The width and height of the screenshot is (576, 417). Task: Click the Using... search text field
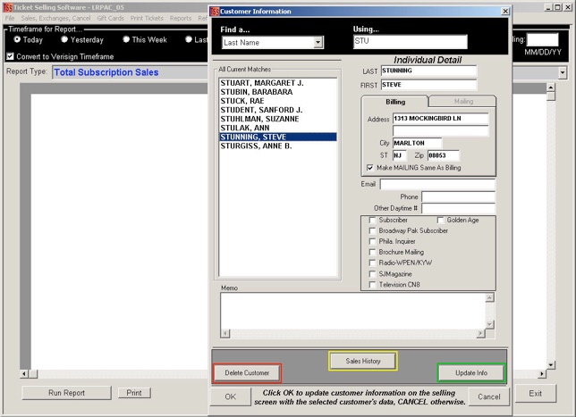click(410, 42)
